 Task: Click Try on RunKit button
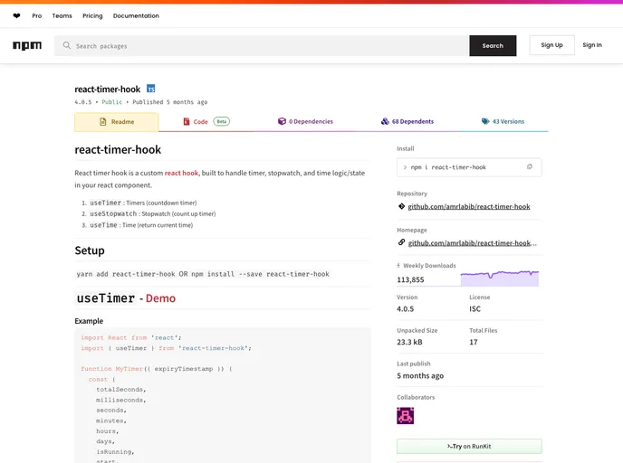[x=469, y=447]
